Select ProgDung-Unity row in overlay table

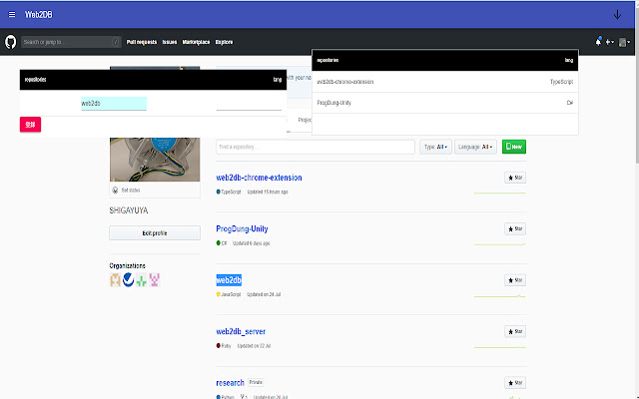[x=445, y=103]
